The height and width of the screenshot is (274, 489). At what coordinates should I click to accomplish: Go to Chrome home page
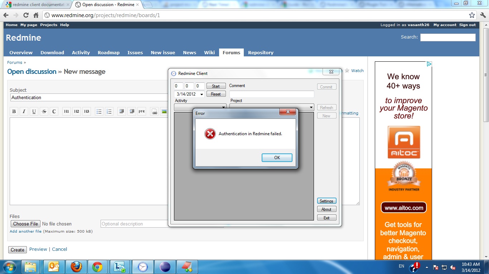(x=36, y=15)
